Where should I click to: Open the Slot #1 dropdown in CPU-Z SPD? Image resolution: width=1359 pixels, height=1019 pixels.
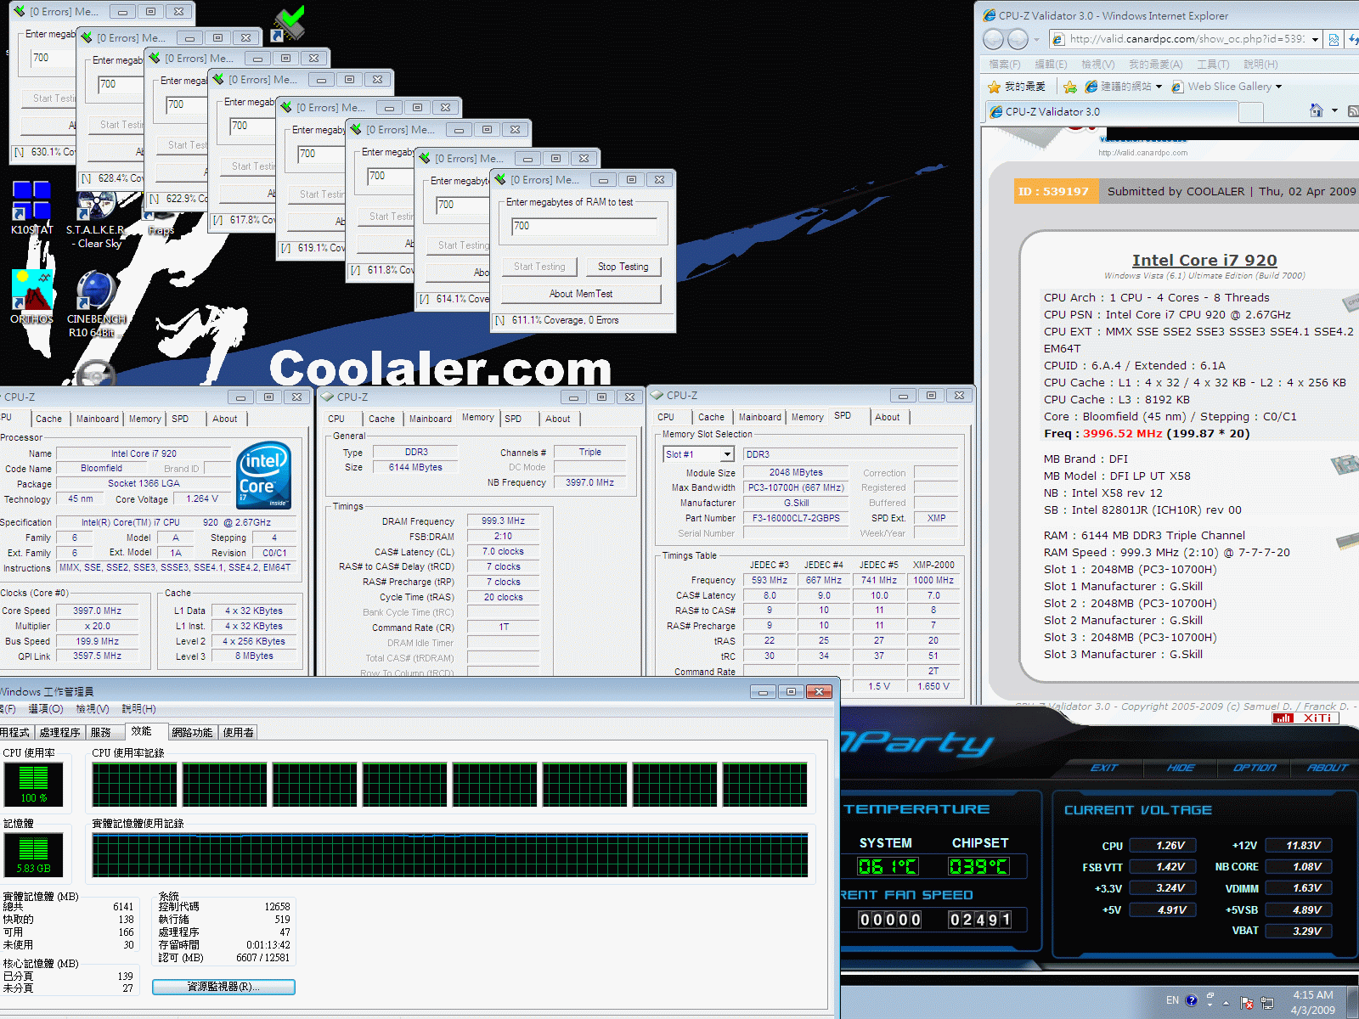pos(728,454)
